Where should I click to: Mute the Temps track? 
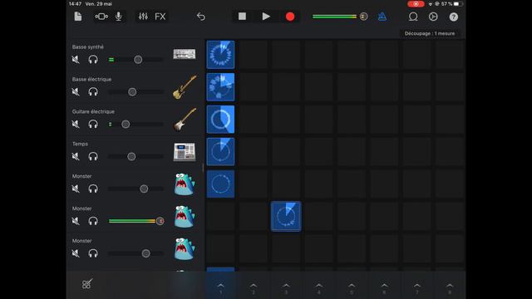coord(76,156)
